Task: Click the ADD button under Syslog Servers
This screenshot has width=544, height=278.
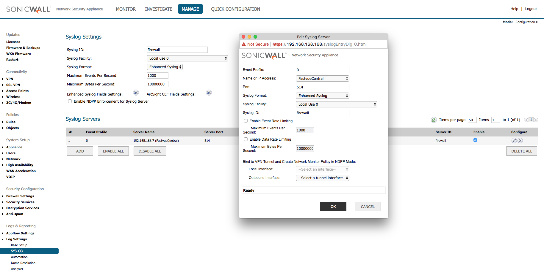Action: pos(80,151)
